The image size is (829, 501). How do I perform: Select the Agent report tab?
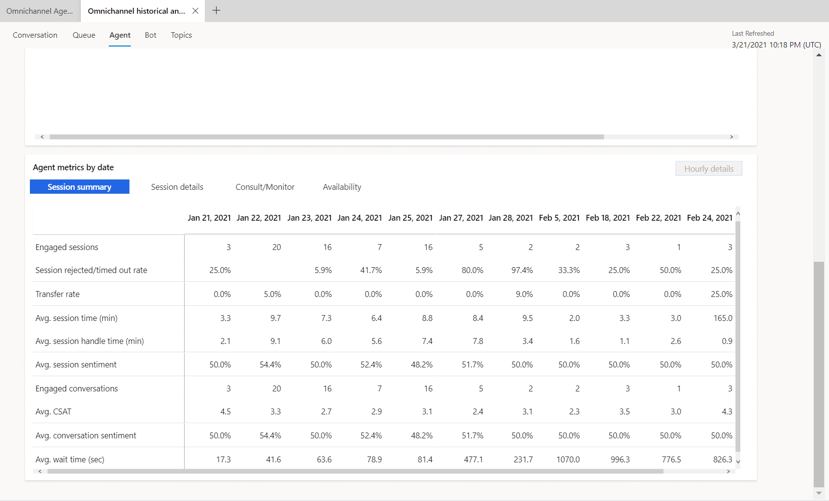pyautogui.click(x=120, y=35)
